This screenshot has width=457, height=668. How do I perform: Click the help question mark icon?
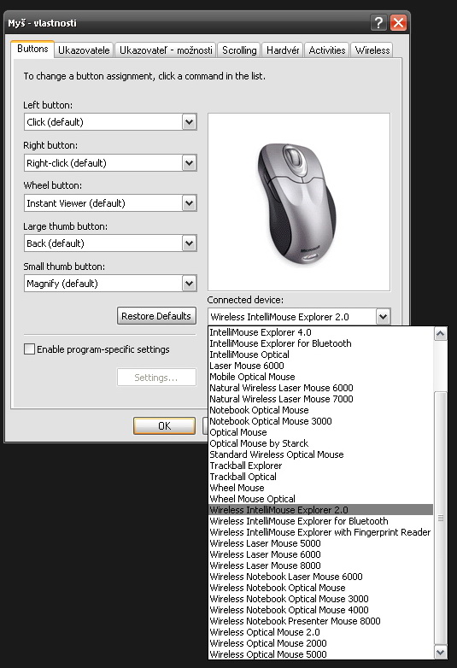378,22
